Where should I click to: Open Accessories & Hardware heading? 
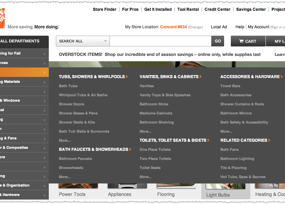pos(251,77)
